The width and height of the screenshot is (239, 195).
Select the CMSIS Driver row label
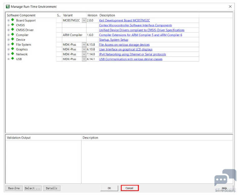click(x=25, y=30)
